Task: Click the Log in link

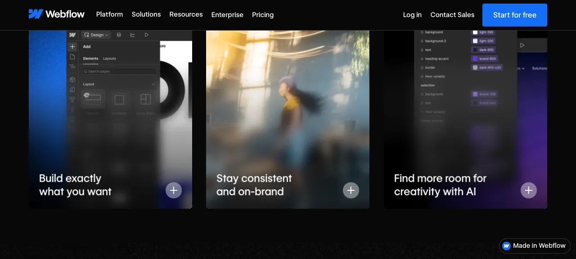Action: [412, 15]
